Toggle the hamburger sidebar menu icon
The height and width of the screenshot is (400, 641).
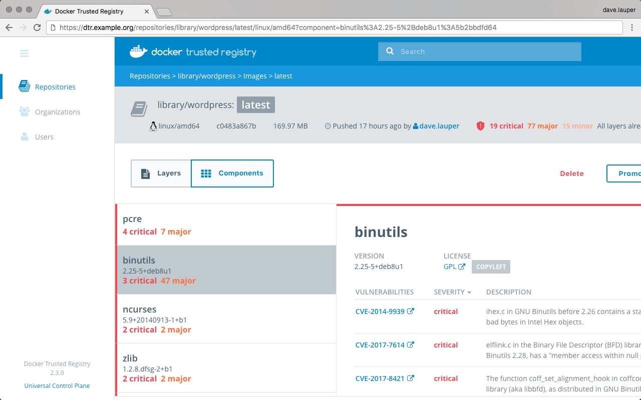(x=24, y=53)
